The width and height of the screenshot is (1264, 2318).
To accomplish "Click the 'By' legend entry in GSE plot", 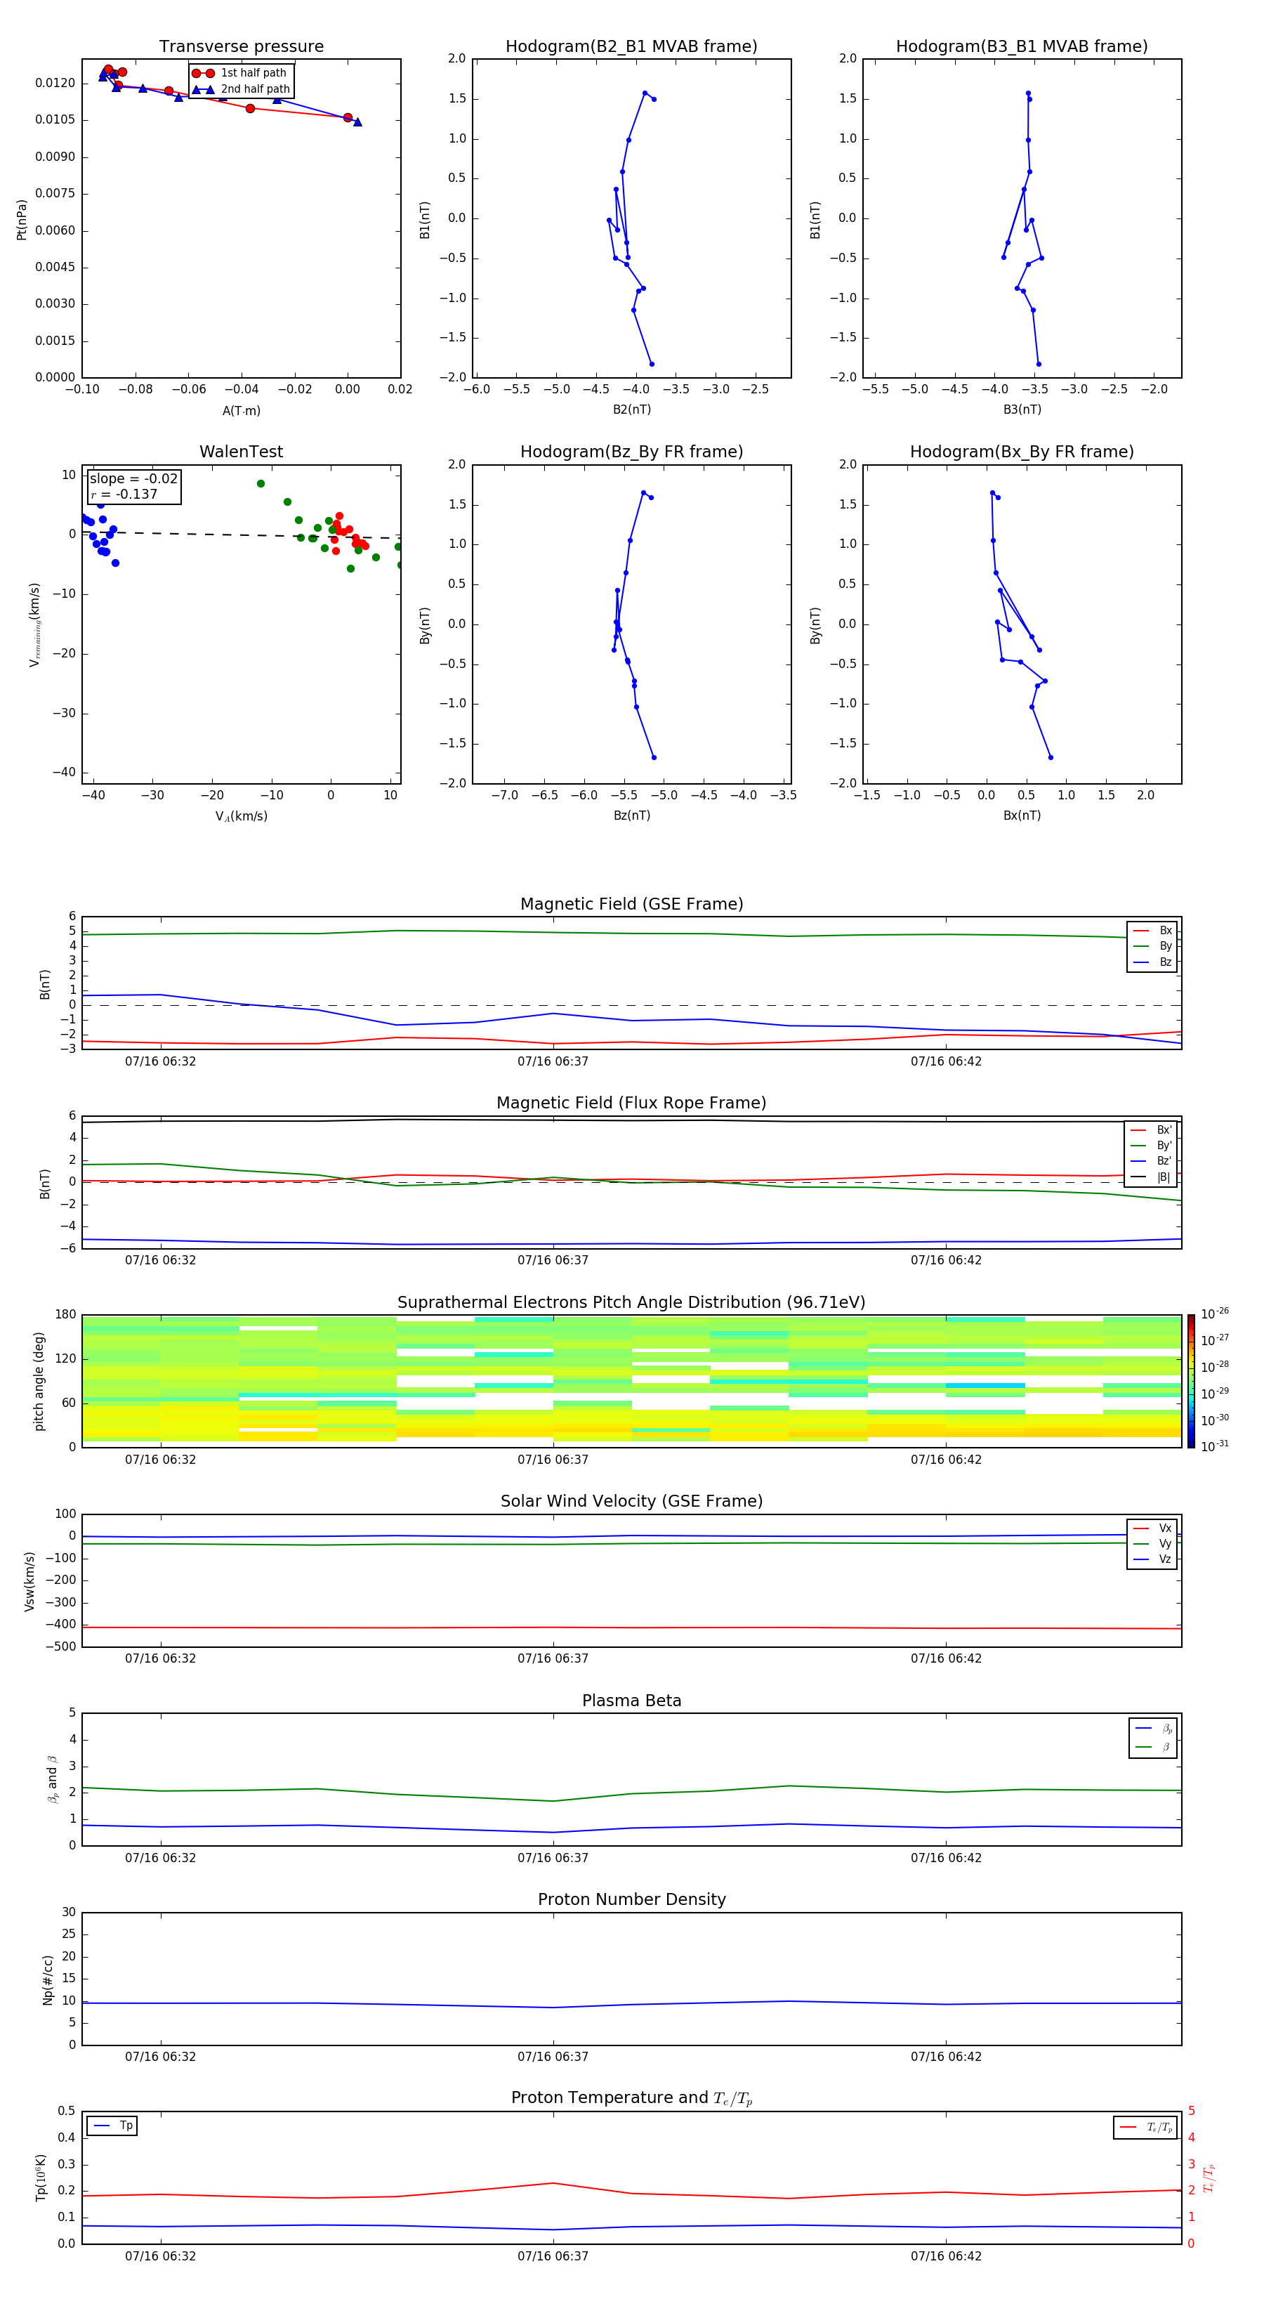I will click(x=1153, y=945).
